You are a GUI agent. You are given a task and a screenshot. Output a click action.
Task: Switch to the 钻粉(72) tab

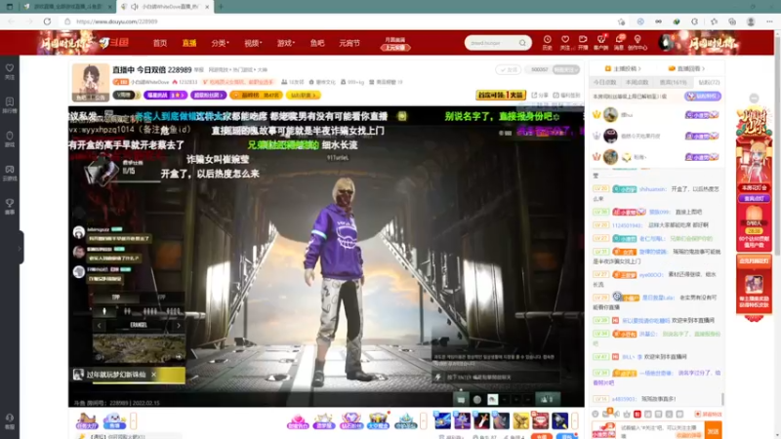click(709, 83)
